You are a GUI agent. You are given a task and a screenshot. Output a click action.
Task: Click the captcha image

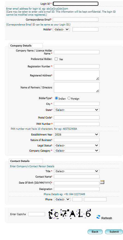coord(70,214)
